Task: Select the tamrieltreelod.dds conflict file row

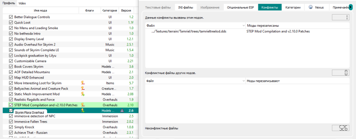Action: pos(247,32)
